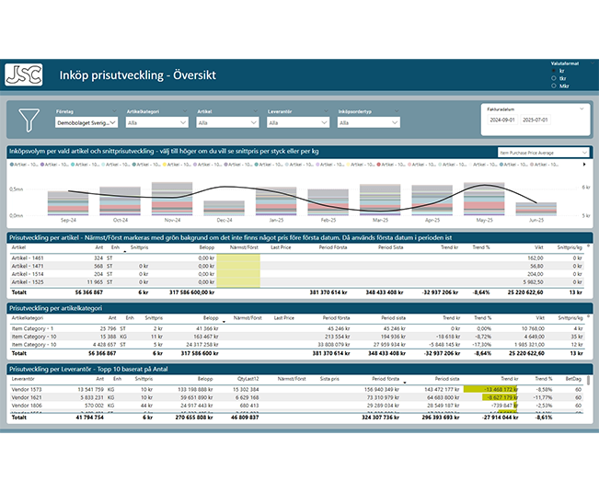This screenshot has height=492, width=599.
Task: Show next legend items with the arrow
Action: click(x=584, y=165)
